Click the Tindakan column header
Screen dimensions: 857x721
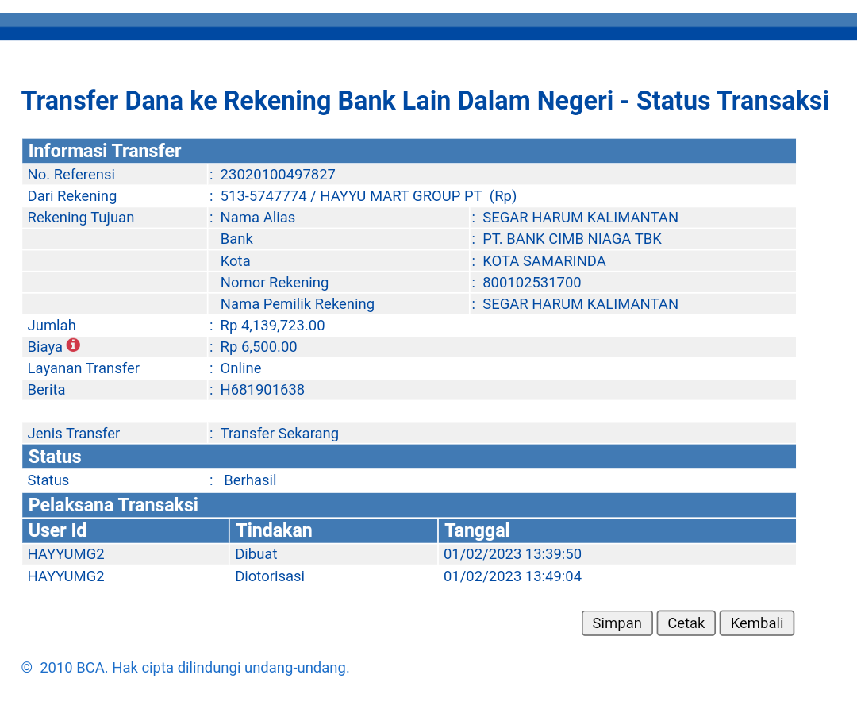click(274, 530)
